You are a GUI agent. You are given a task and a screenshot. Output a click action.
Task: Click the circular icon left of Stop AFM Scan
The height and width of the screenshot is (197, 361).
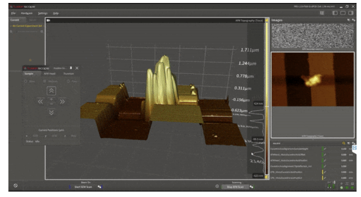click(217, 187)
